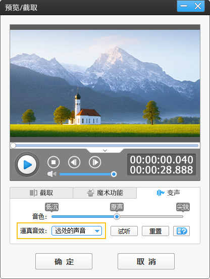Open the 逼真音效 dropdown arrow
The width and height of the screenshot is (210, 279).
tap(97, 231)
